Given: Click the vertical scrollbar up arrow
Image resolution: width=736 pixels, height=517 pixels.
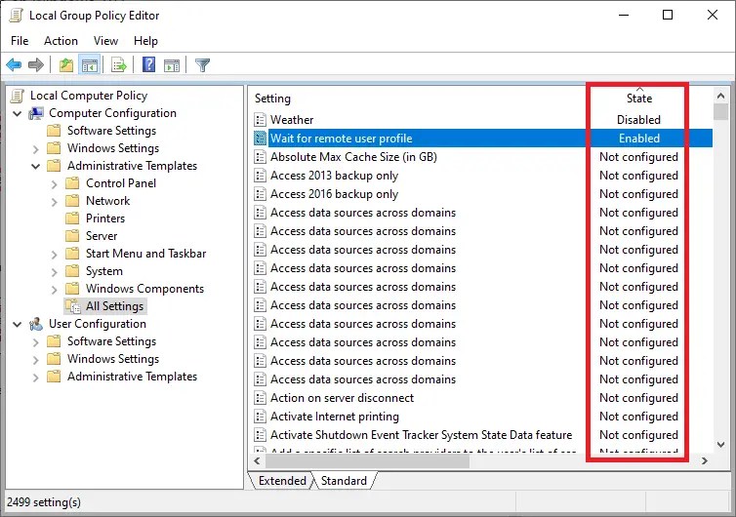Looking at the screenshot, I should coord(720,96).
